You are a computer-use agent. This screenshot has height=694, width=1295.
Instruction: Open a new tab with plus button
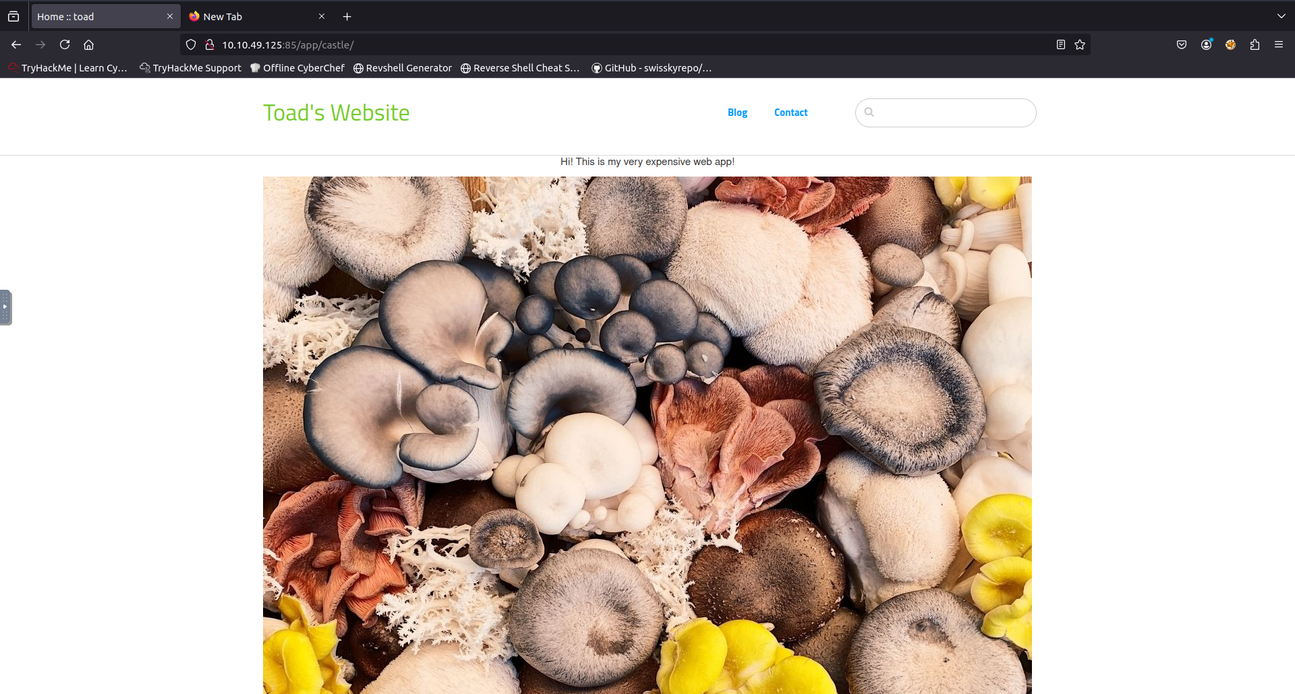(347, 16)
